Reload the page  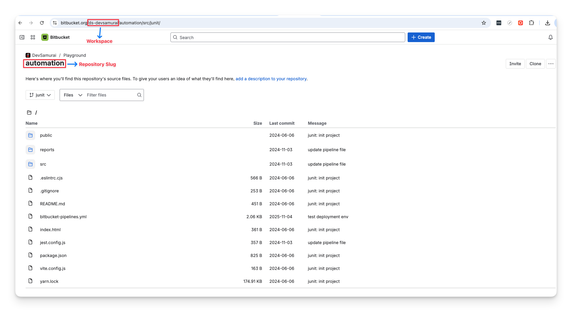[42, 23]
